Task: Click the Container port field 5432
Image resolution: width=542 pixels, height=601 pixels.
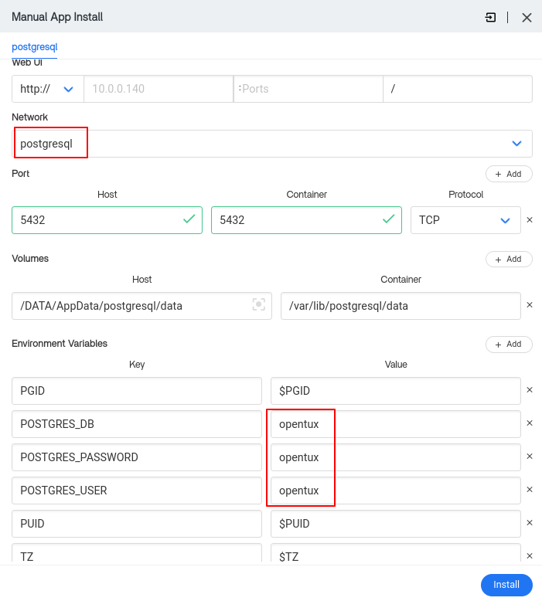Action: 306,220
